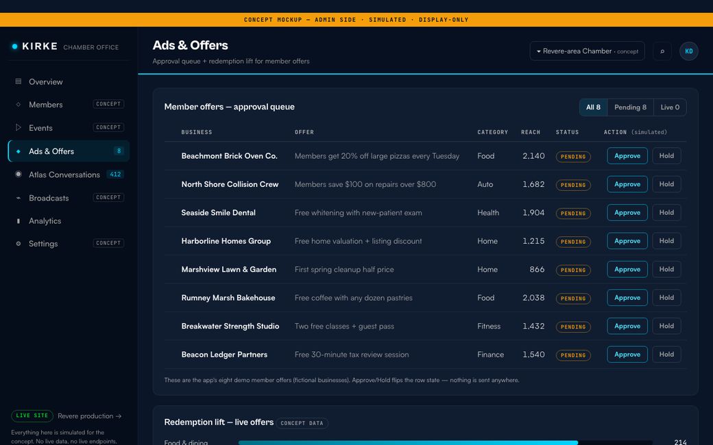Image resolution: width=713 pixels, height=445 pixels.
Task: Open Overview from the sidebar icon
Action: click(x=19, y=81)
